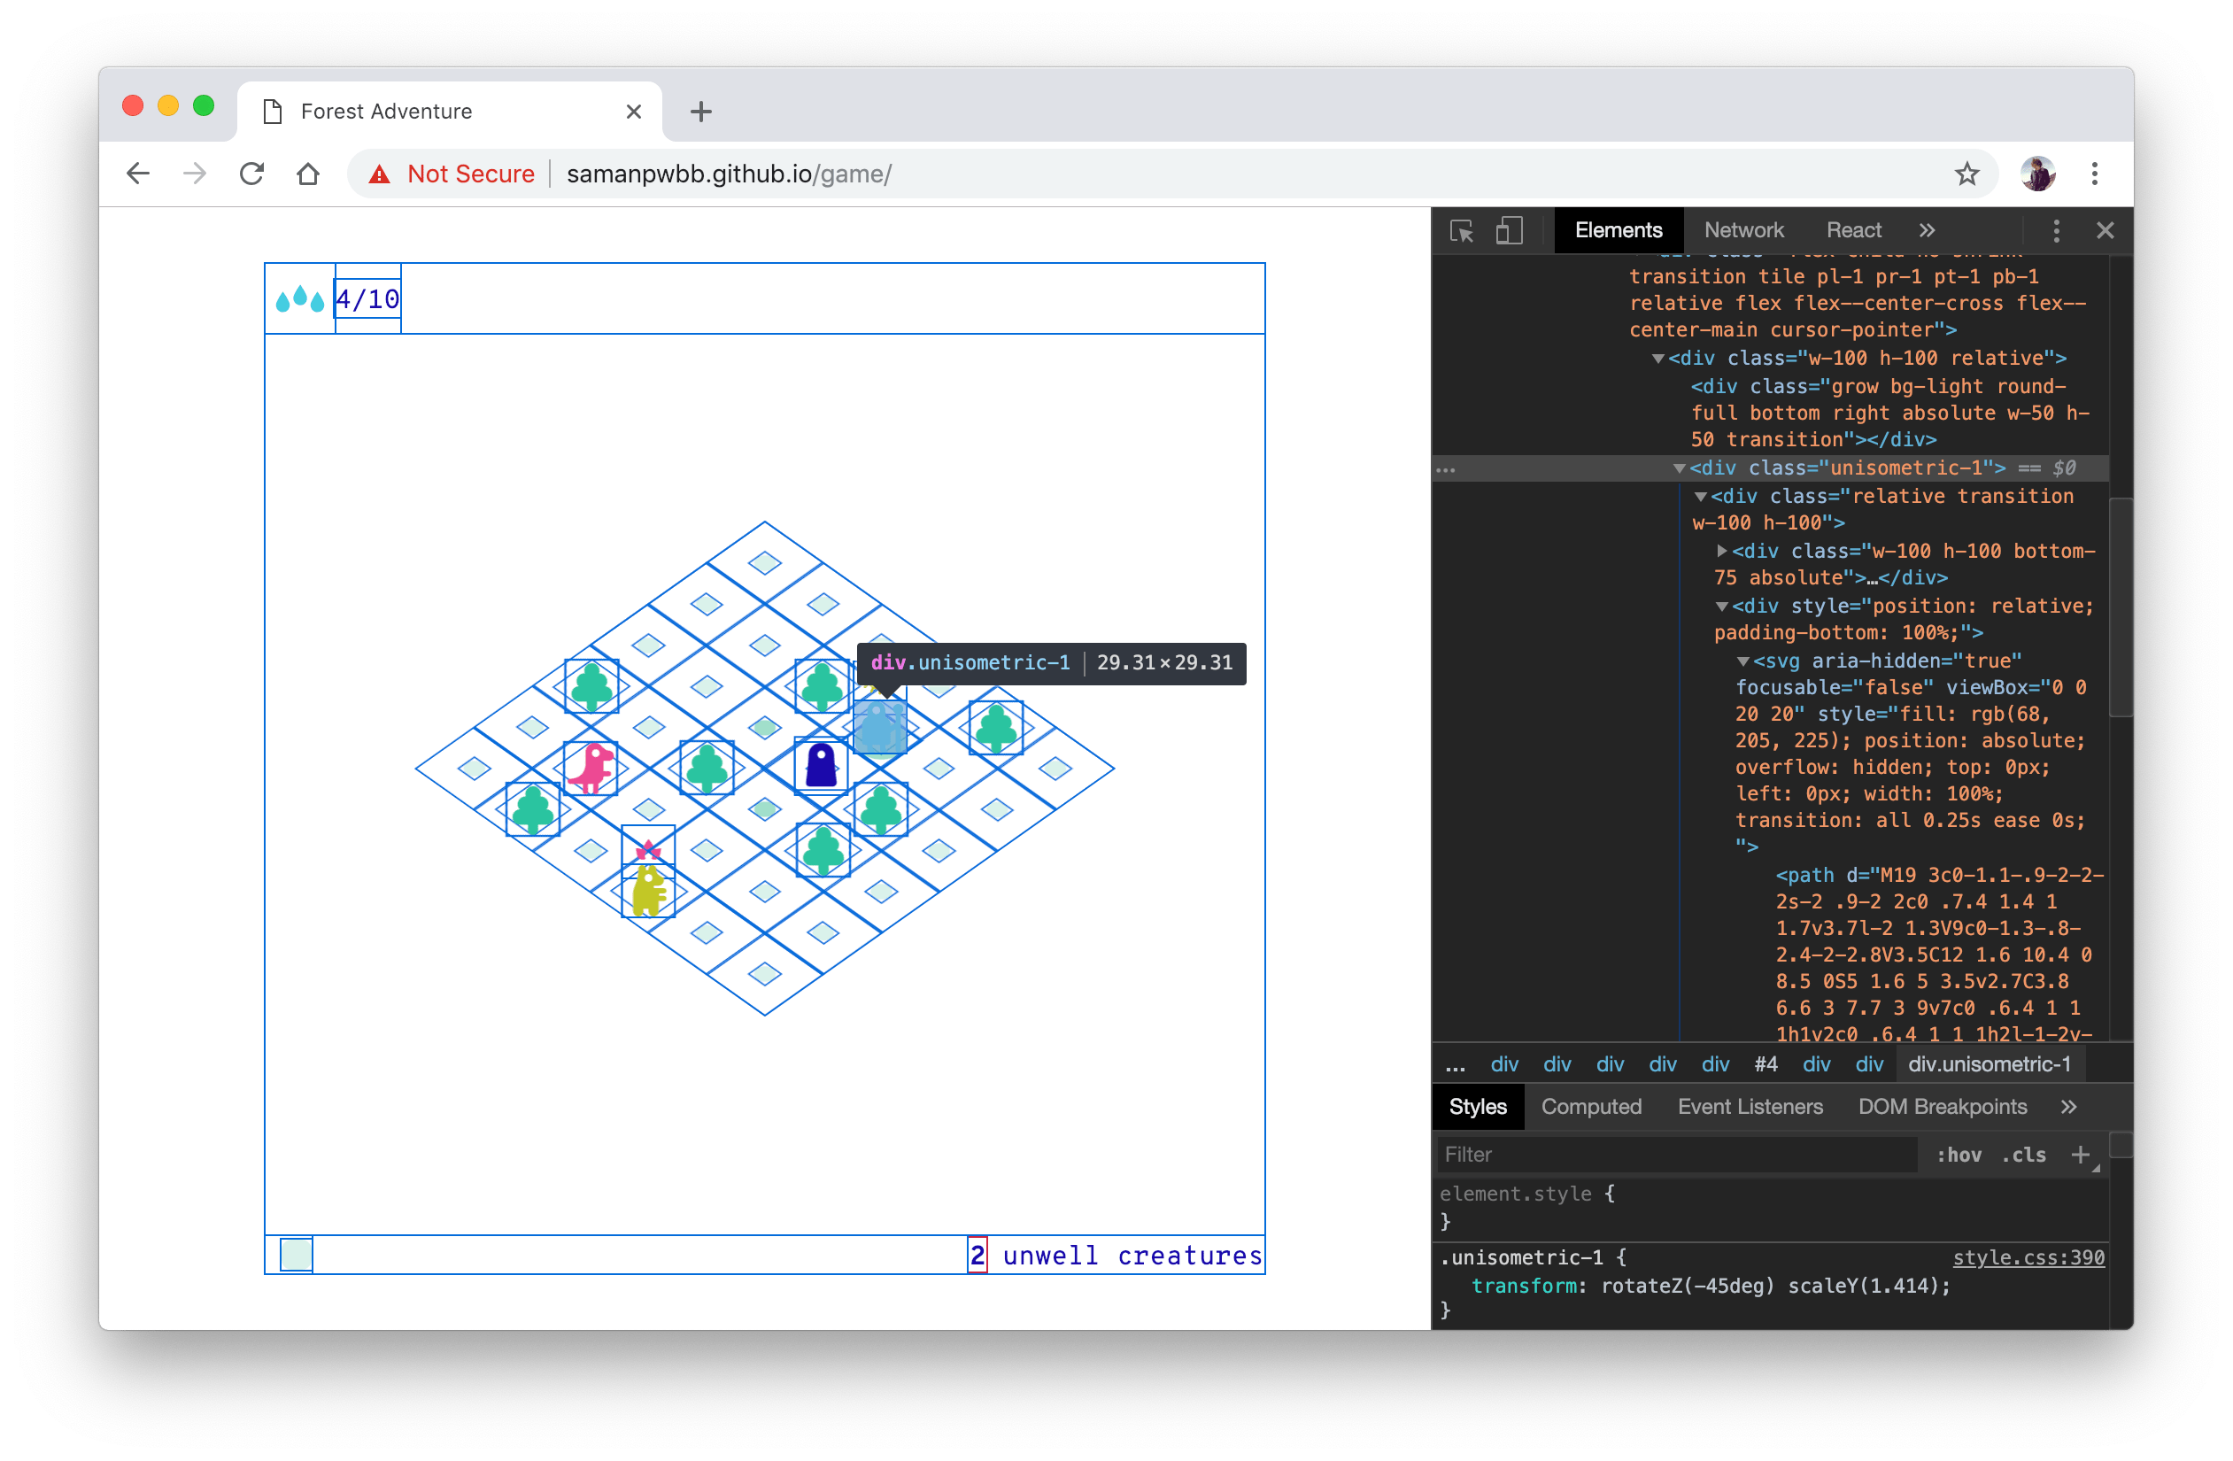Switch to the React panel tab
2233x1461 pixels.
tap(1853, 231)
